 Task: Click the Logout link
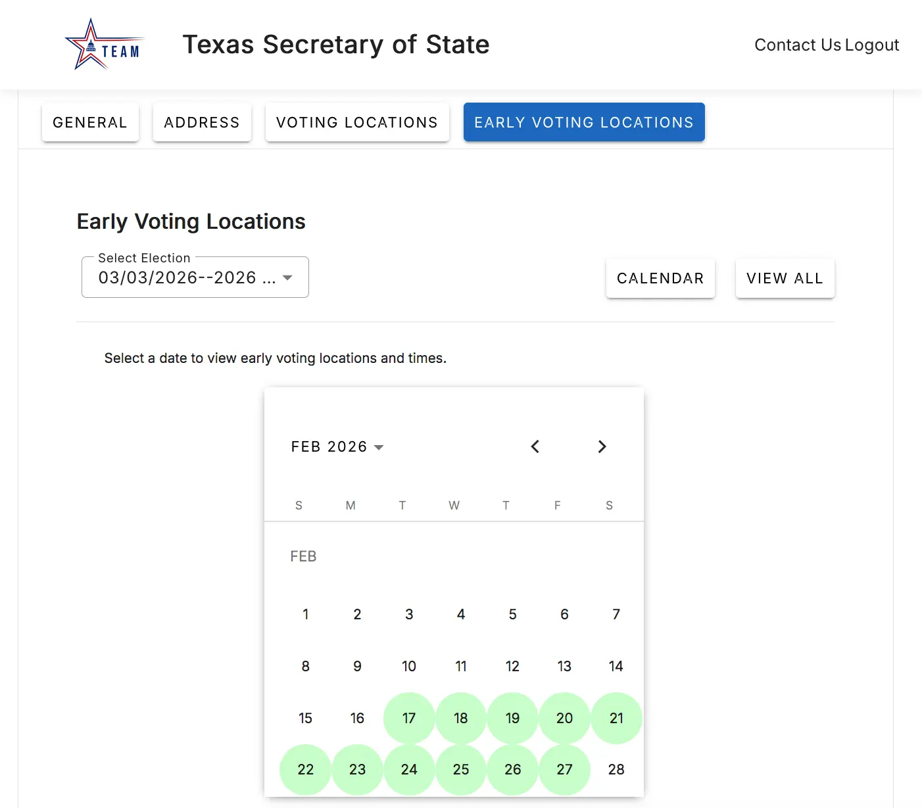[872, 45]
